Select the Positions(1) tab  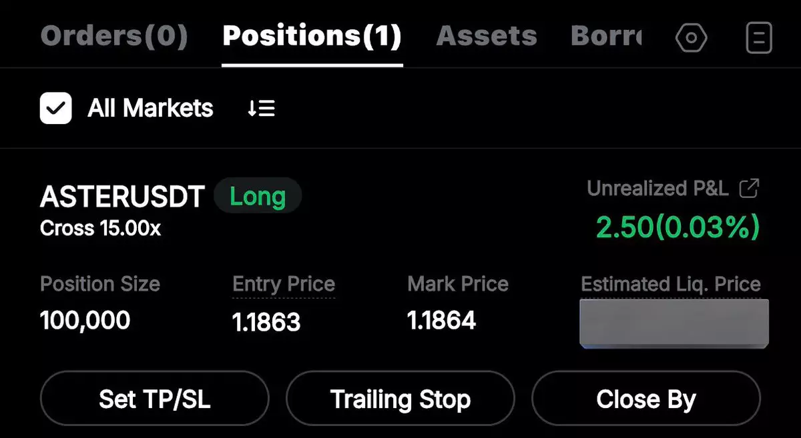point(312,36)
